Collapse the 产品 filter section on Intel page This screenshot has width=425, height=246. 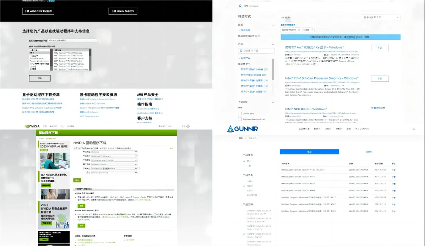pos(273,44)
